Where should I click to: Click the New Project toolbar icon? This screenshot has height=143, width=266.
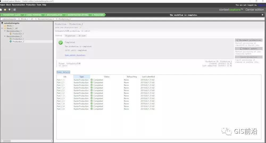coord(1,10)
